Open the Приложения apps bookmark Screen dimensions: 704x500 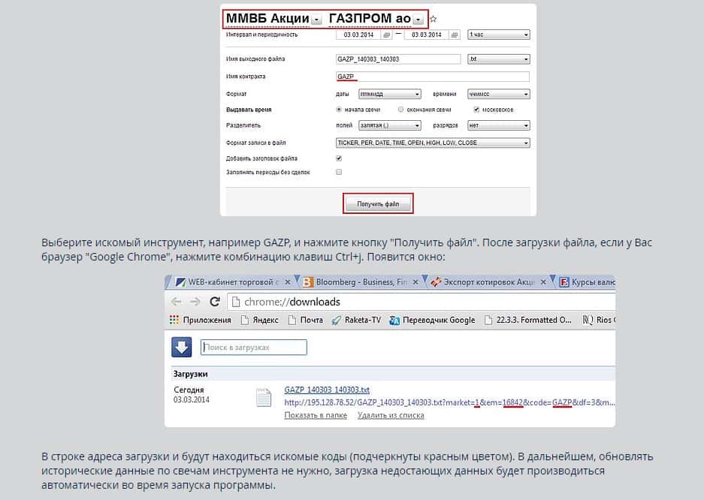pos(201,320)
